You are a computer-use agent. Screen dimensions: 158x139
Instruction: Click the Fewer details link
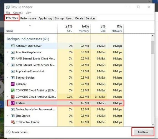(x=20, y=132)
